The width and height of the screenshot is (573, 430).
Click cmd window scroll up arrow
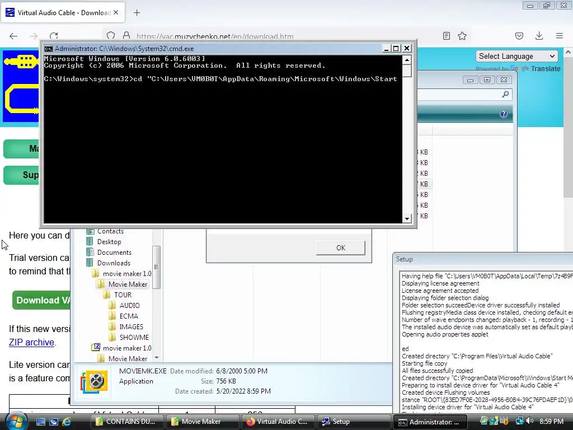tap(407, 59)
